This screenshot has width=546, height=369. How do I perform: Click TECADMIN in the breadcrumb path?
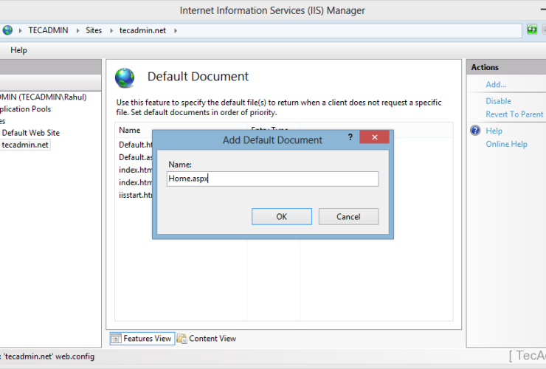tap(47, 30)
